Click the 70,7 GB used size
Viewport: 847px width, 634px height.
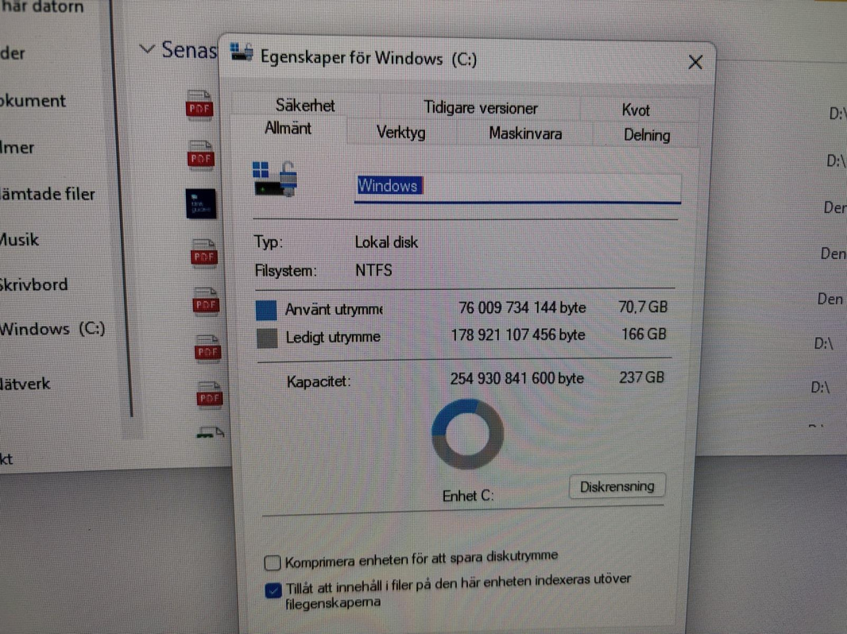click(643, 307)
